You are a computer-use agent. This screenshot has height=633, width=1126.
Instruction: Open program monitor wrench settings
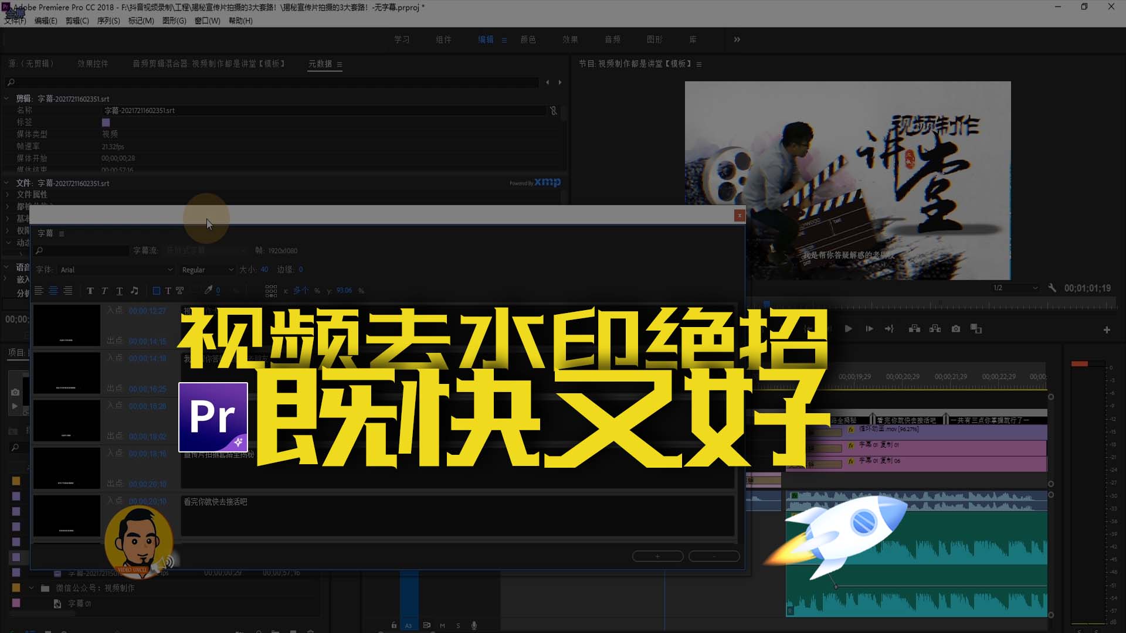[x=1052, y=288]
